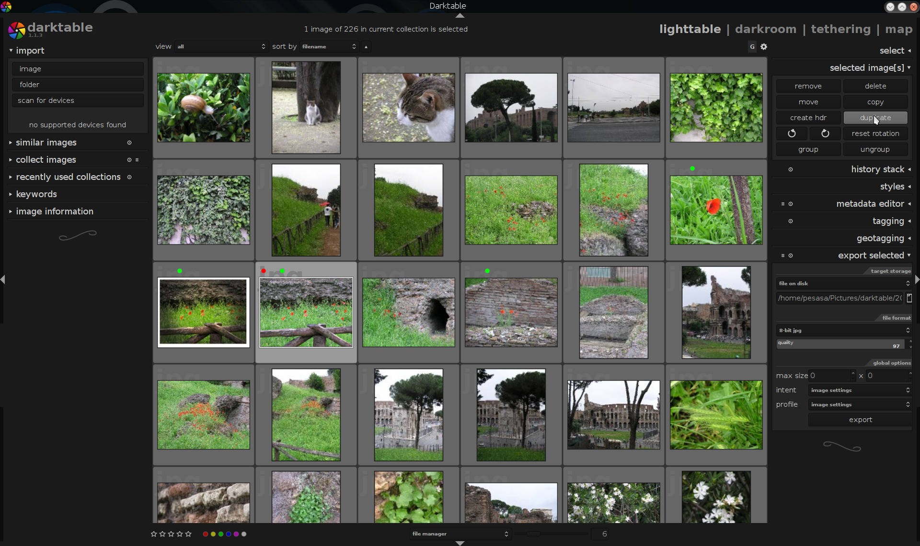Expand image information module
920x546 pixels.
pyautogui.click(x=54, y=212)
